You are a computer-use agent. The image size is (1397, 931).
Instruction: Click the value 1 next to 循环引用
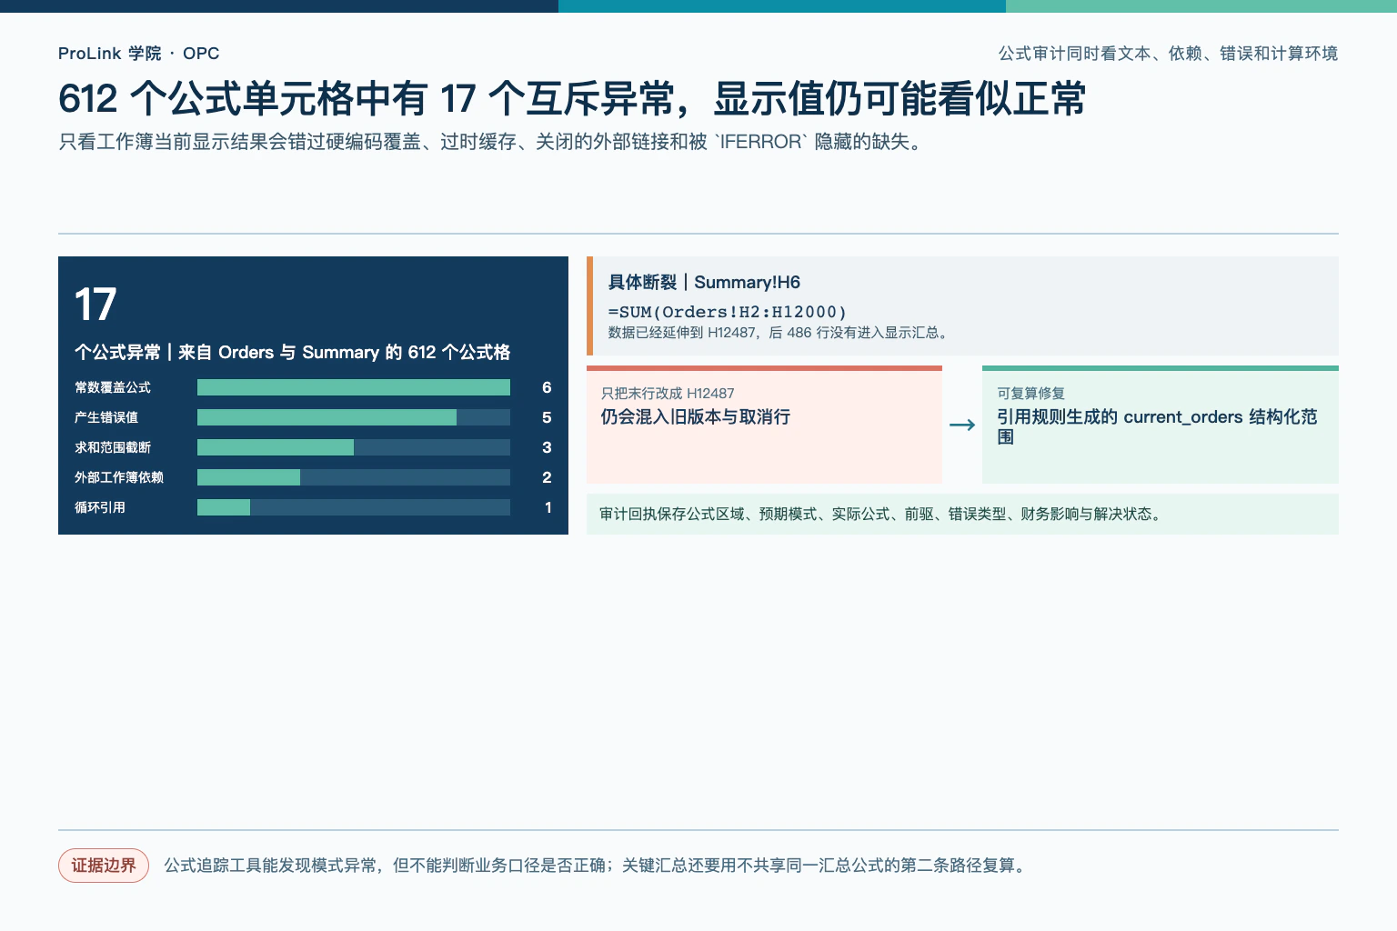pyautogui.click(x=548, y=507)
